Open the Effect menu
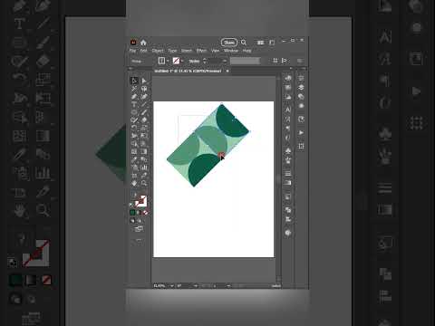Image resolution: width=435 pixels, height=326 pixels. pos(201,51)
